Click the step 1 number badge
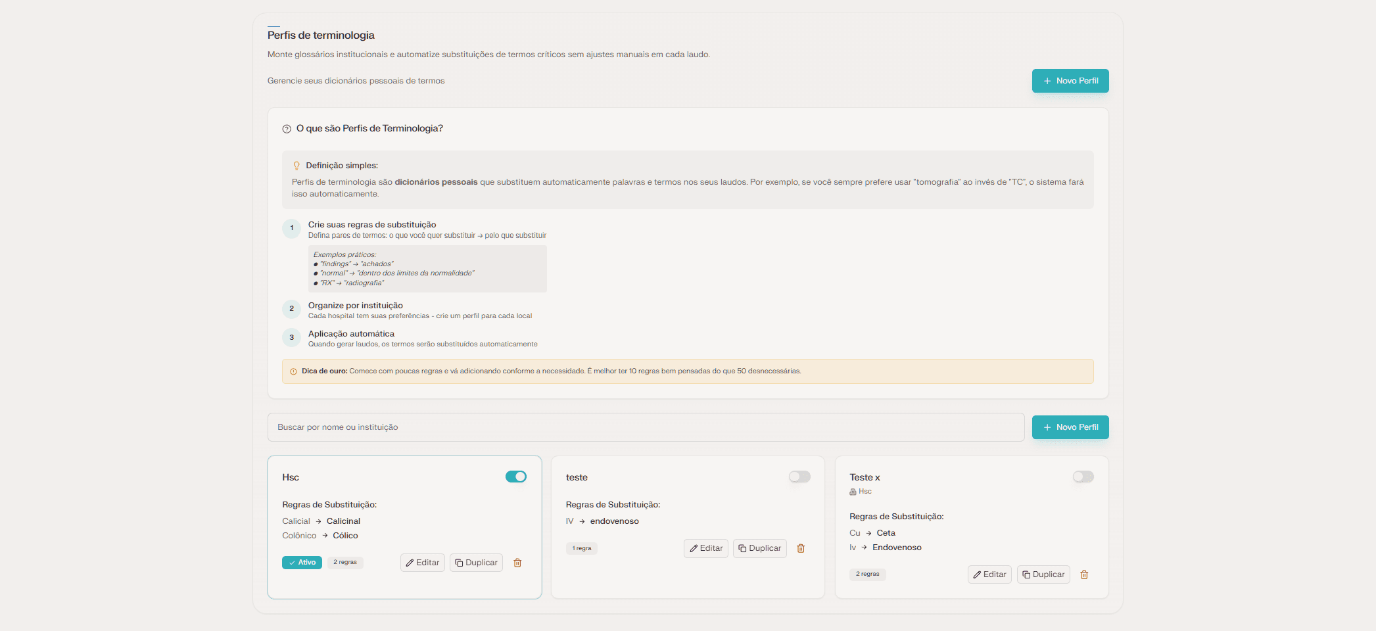 [292, 228]
